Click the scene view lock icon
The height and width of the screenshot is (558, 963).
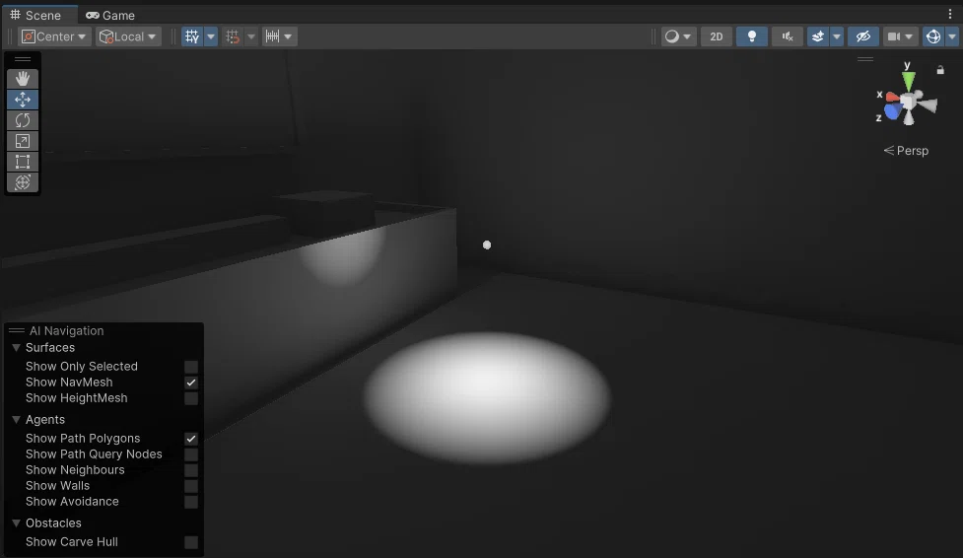(x=940, y=70)
